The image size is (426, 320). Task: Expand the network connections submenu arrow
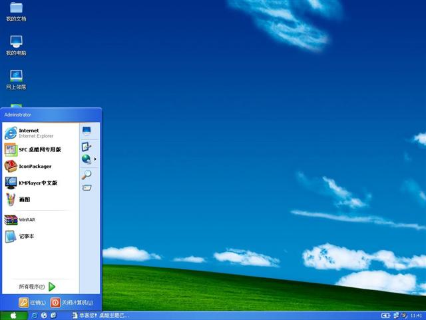click(x=95, y=159)
